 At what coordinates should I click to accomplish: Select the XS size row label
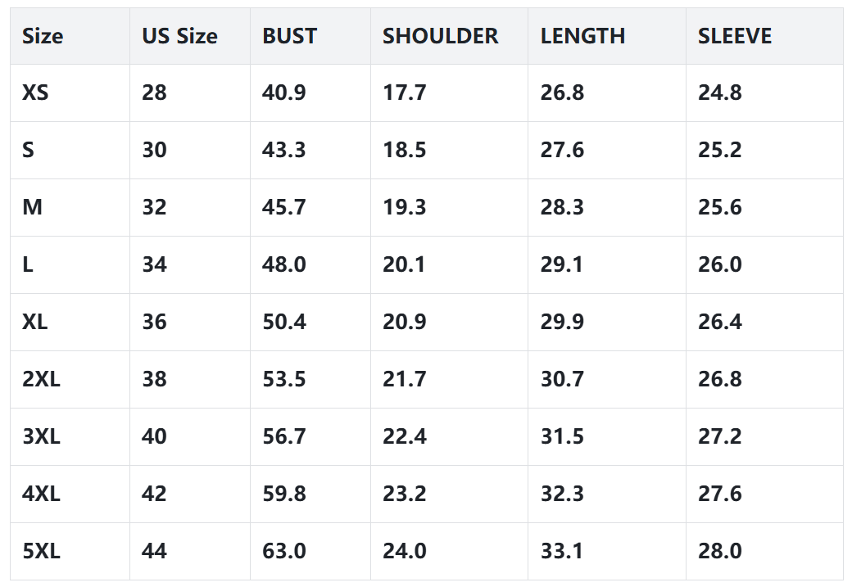(x=35, y=93)
